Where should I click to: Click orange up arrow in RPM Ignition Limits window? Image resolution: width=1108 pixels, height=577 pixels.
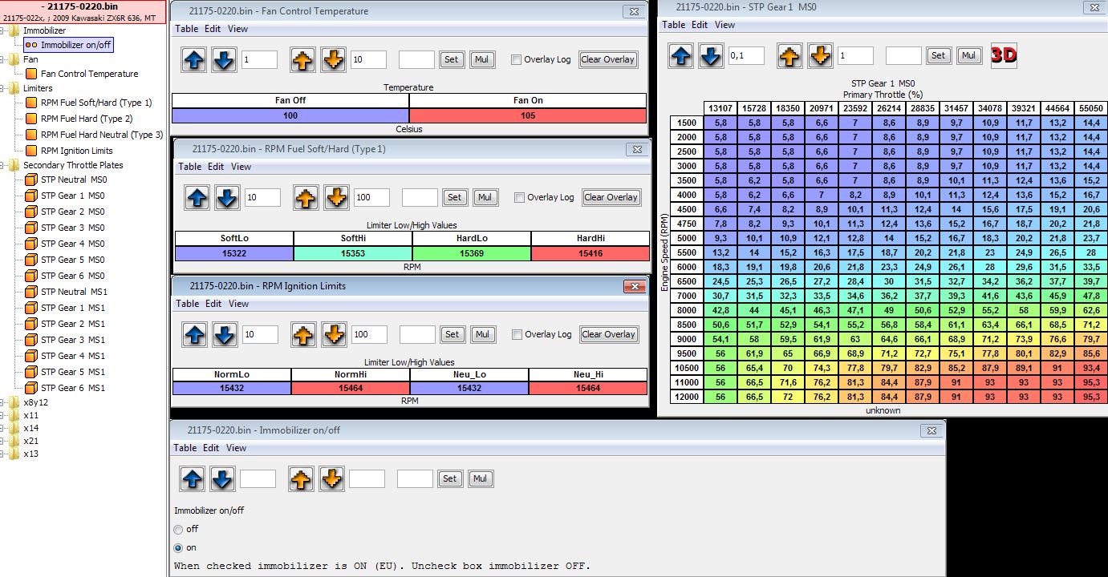click(302, 334)
